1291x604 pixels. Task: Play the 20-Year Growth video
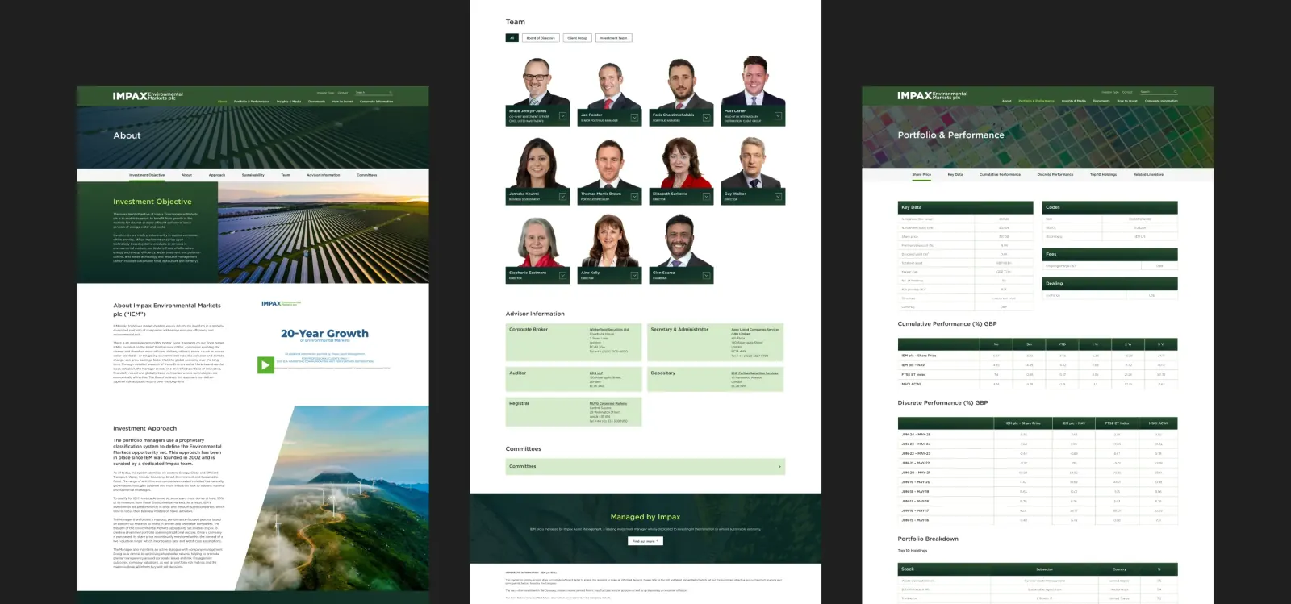(x=265, y=365)
